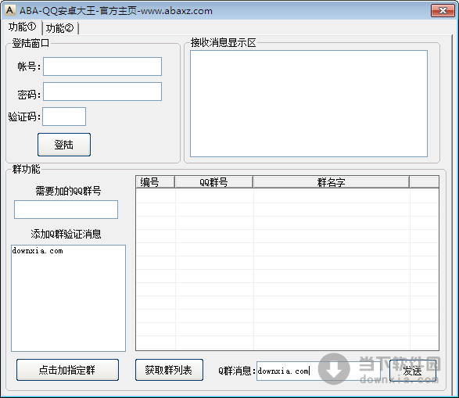Click the 帐号 account input field
The height and width of the screenshot is (398, 459).
coord(102,66)
